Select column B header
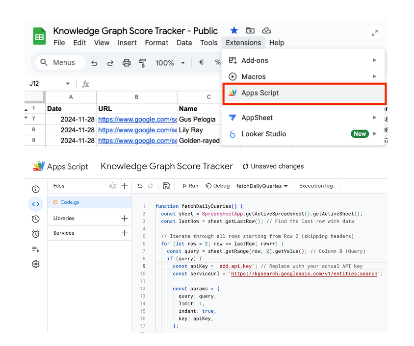 (x=137, y=97)
